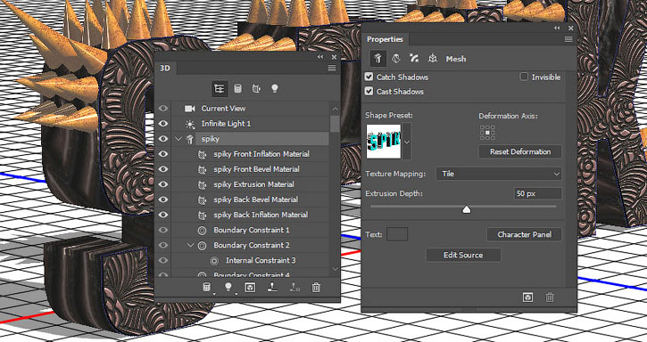This screenshot has width=647, height=342.
Task: Open the 3D panel flyout menu
Action: click(332, 68)
